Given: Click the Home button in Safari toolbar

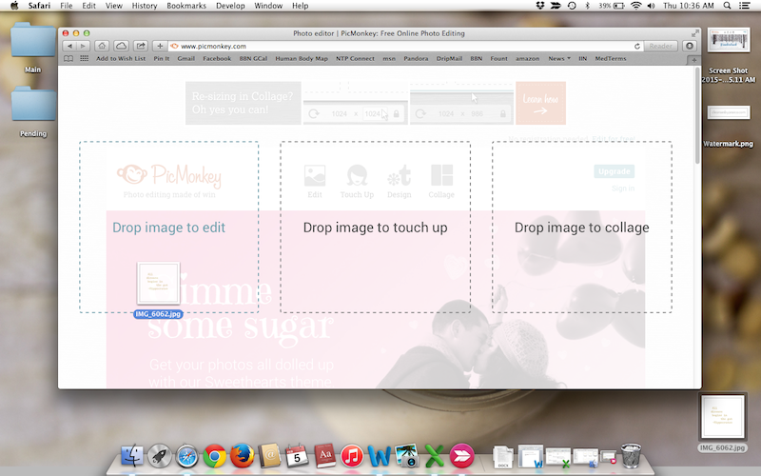Looking at the screenshot, I should 102,46.
